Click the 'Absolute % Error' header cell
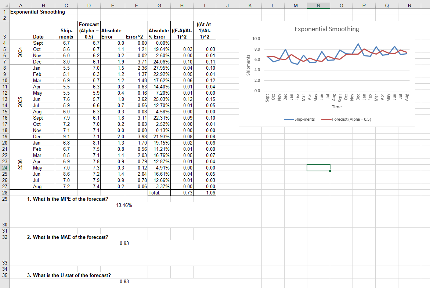The width and height of the screenshot is (430, 288). [x=159, y=30]
